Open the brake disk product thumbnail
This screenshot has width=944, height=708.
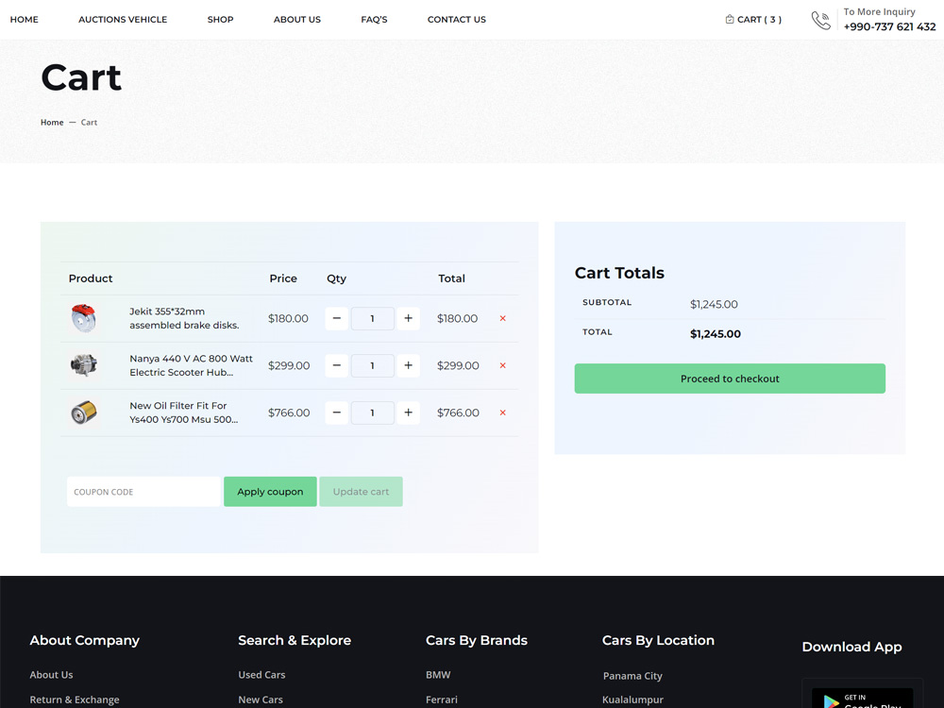83,318
